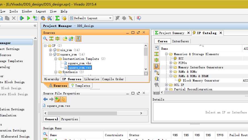
Task: Switch to the Compile Order tab
Action: point(113,79)
